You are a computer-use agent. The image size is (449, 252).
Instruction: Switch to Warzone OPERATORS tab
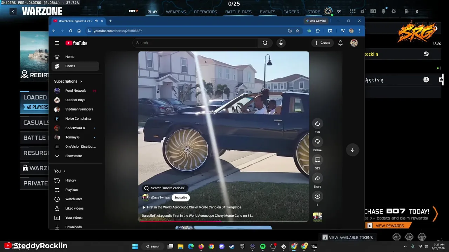click(x=205, y=12)
